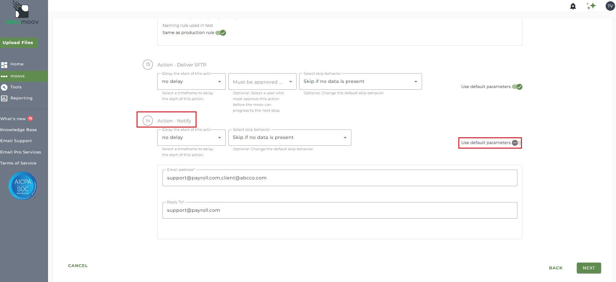Click the Email address input field
This screenshot has width=616, height=282.
[340, 178]
